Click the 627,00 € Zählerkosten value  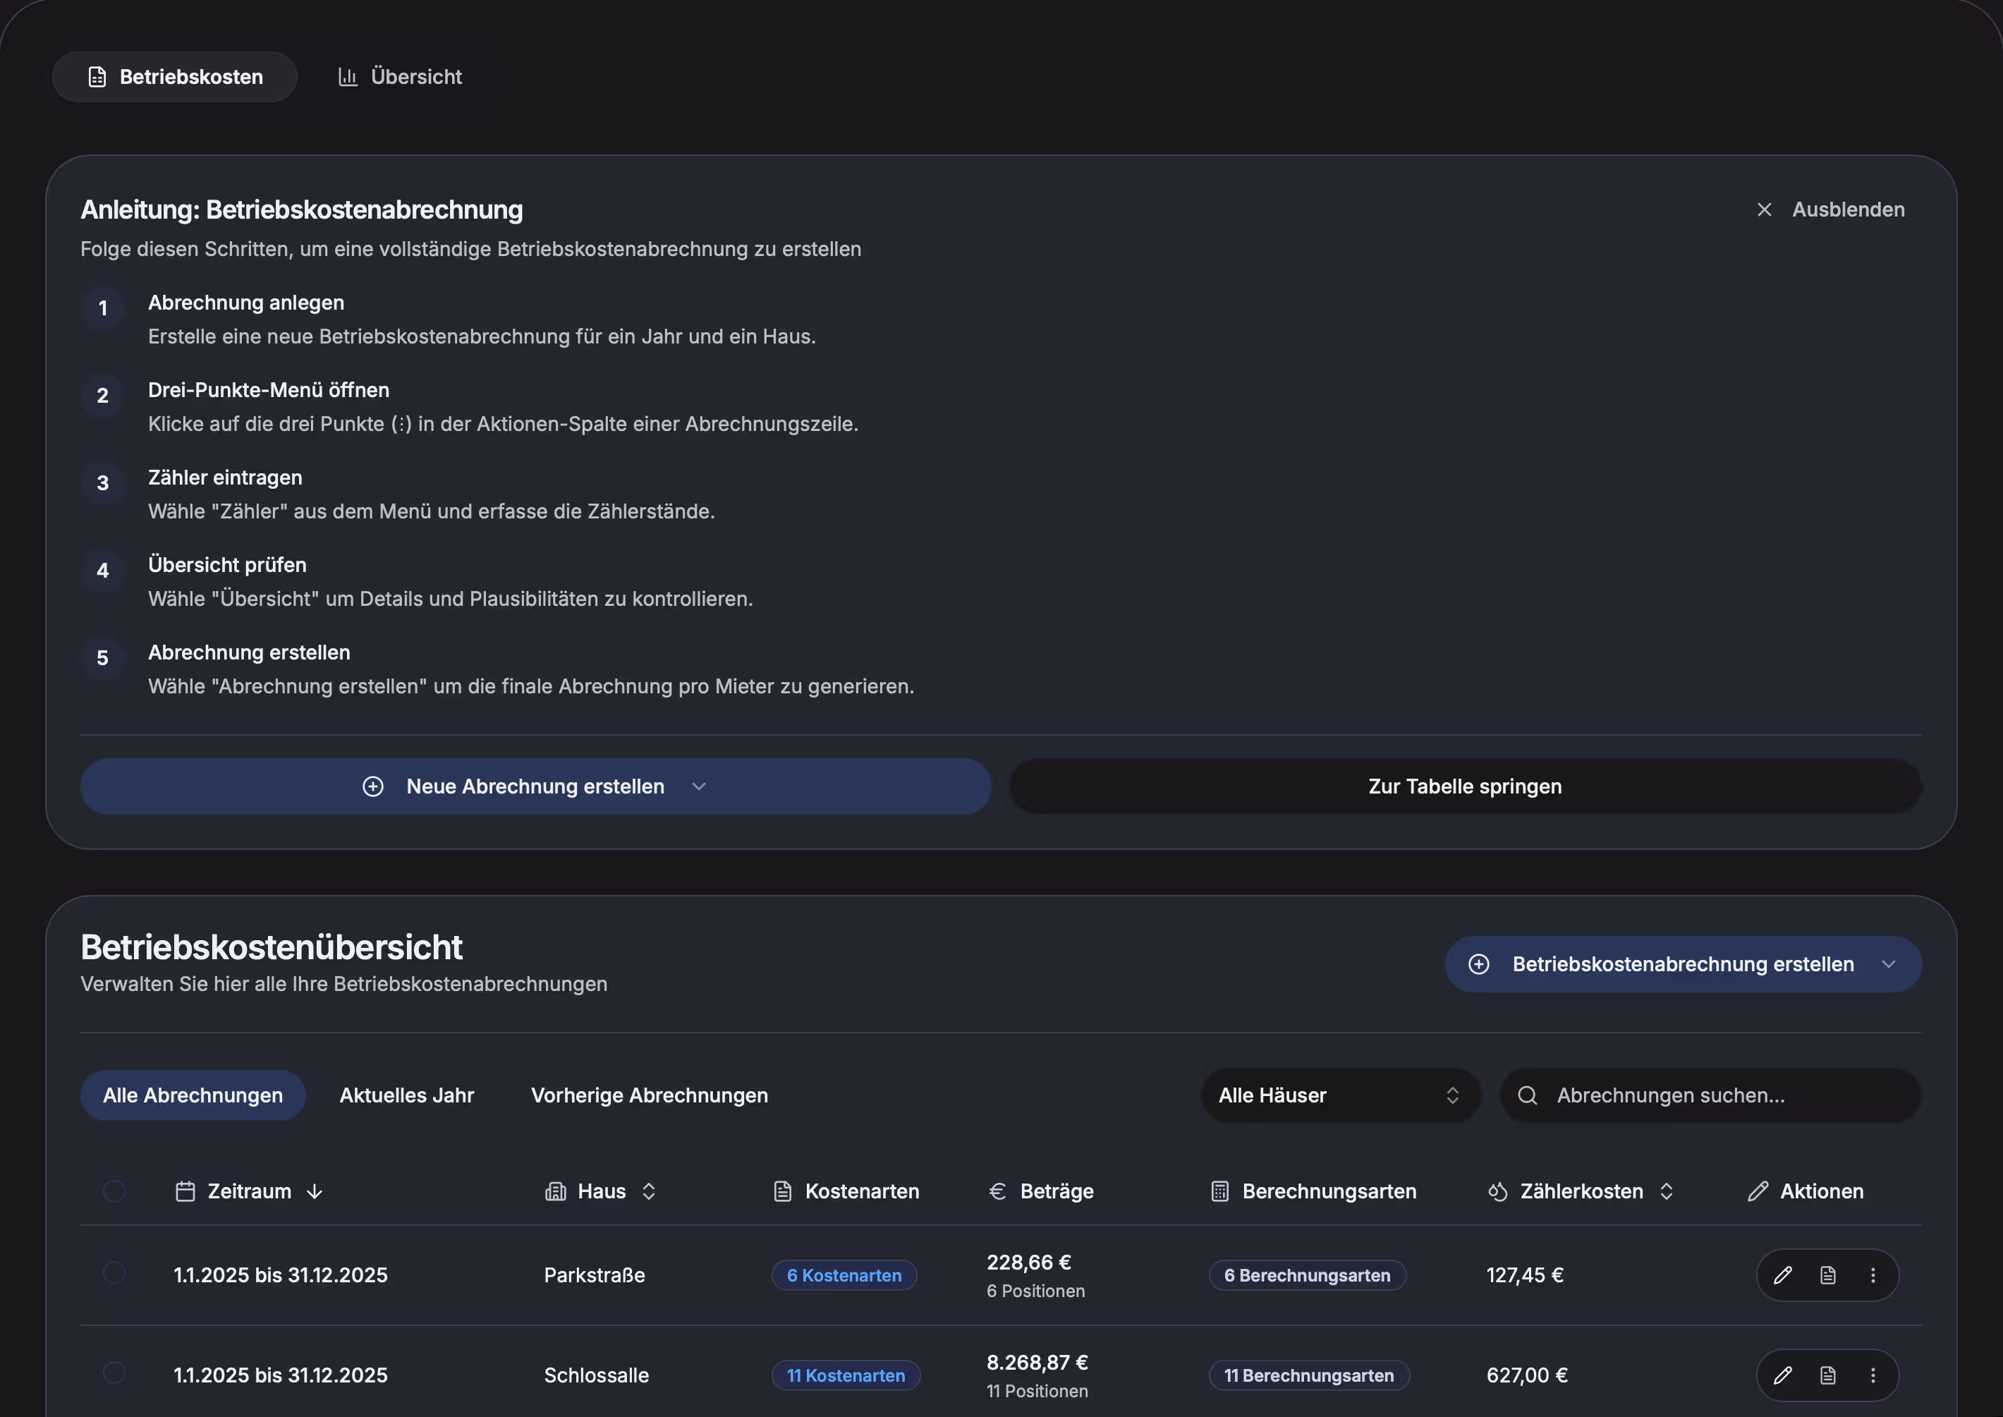pyautogui.click(x=1527, y=1375)
